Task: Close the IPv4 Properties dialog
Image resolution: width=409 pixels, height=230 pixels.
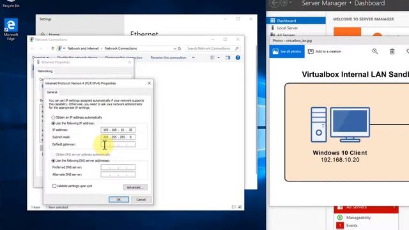Action: [149, 83]
